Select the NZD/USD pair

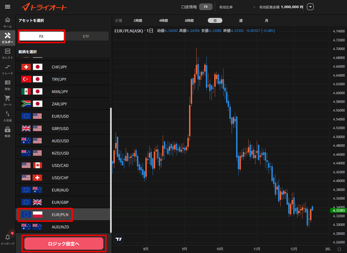pos(63,153)
